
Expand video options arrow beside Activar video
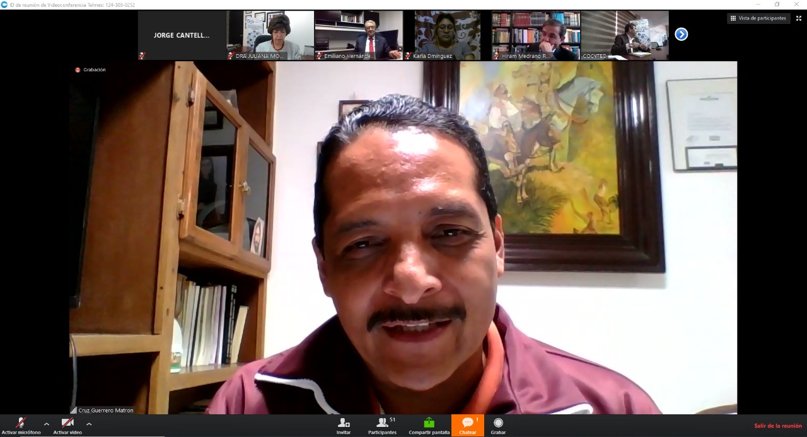(89, 424)
